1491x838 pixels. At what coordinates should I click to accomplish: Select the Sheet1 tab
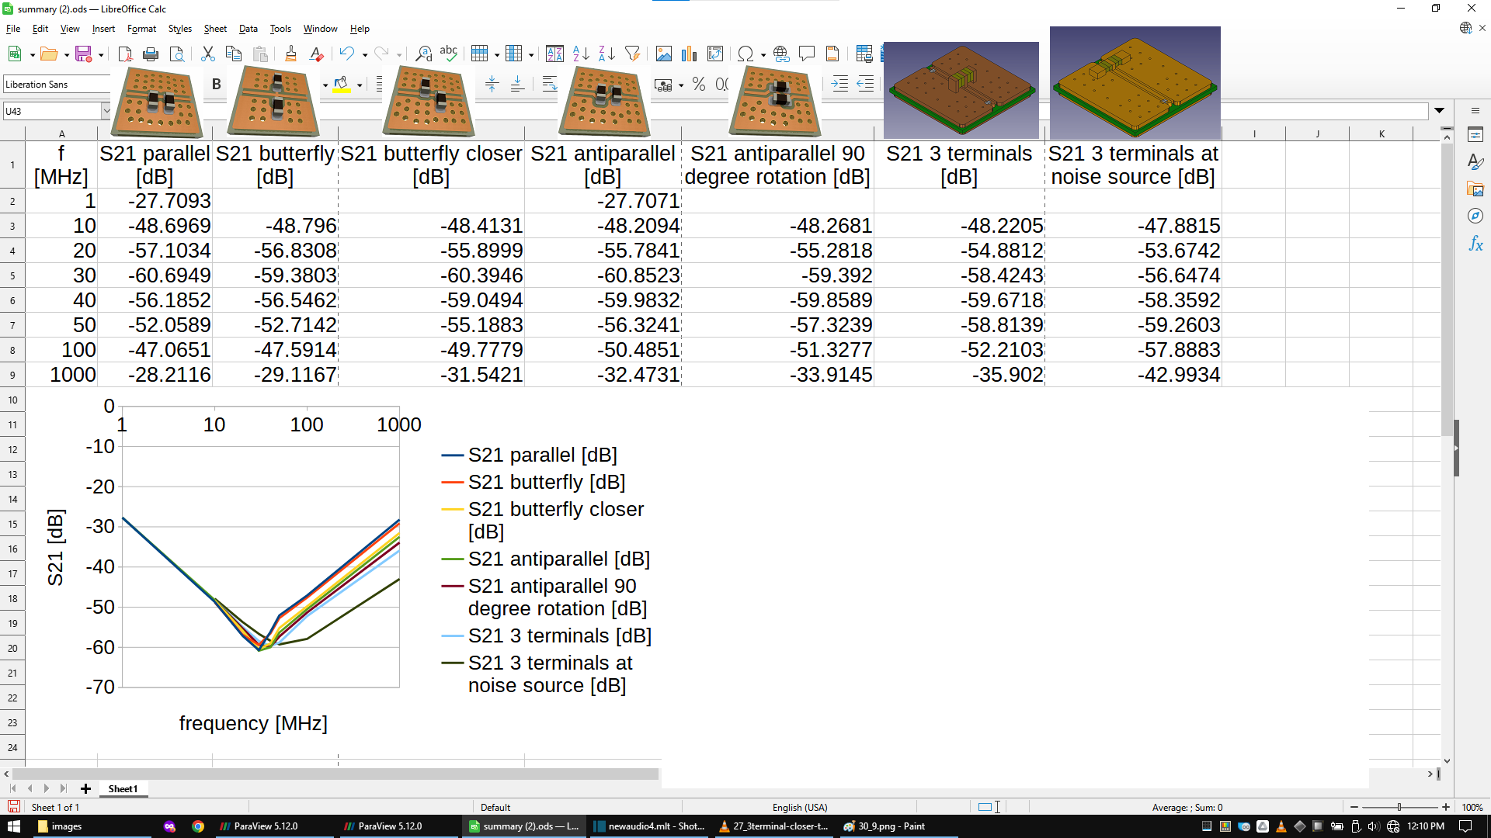click(x=123, y=788)
